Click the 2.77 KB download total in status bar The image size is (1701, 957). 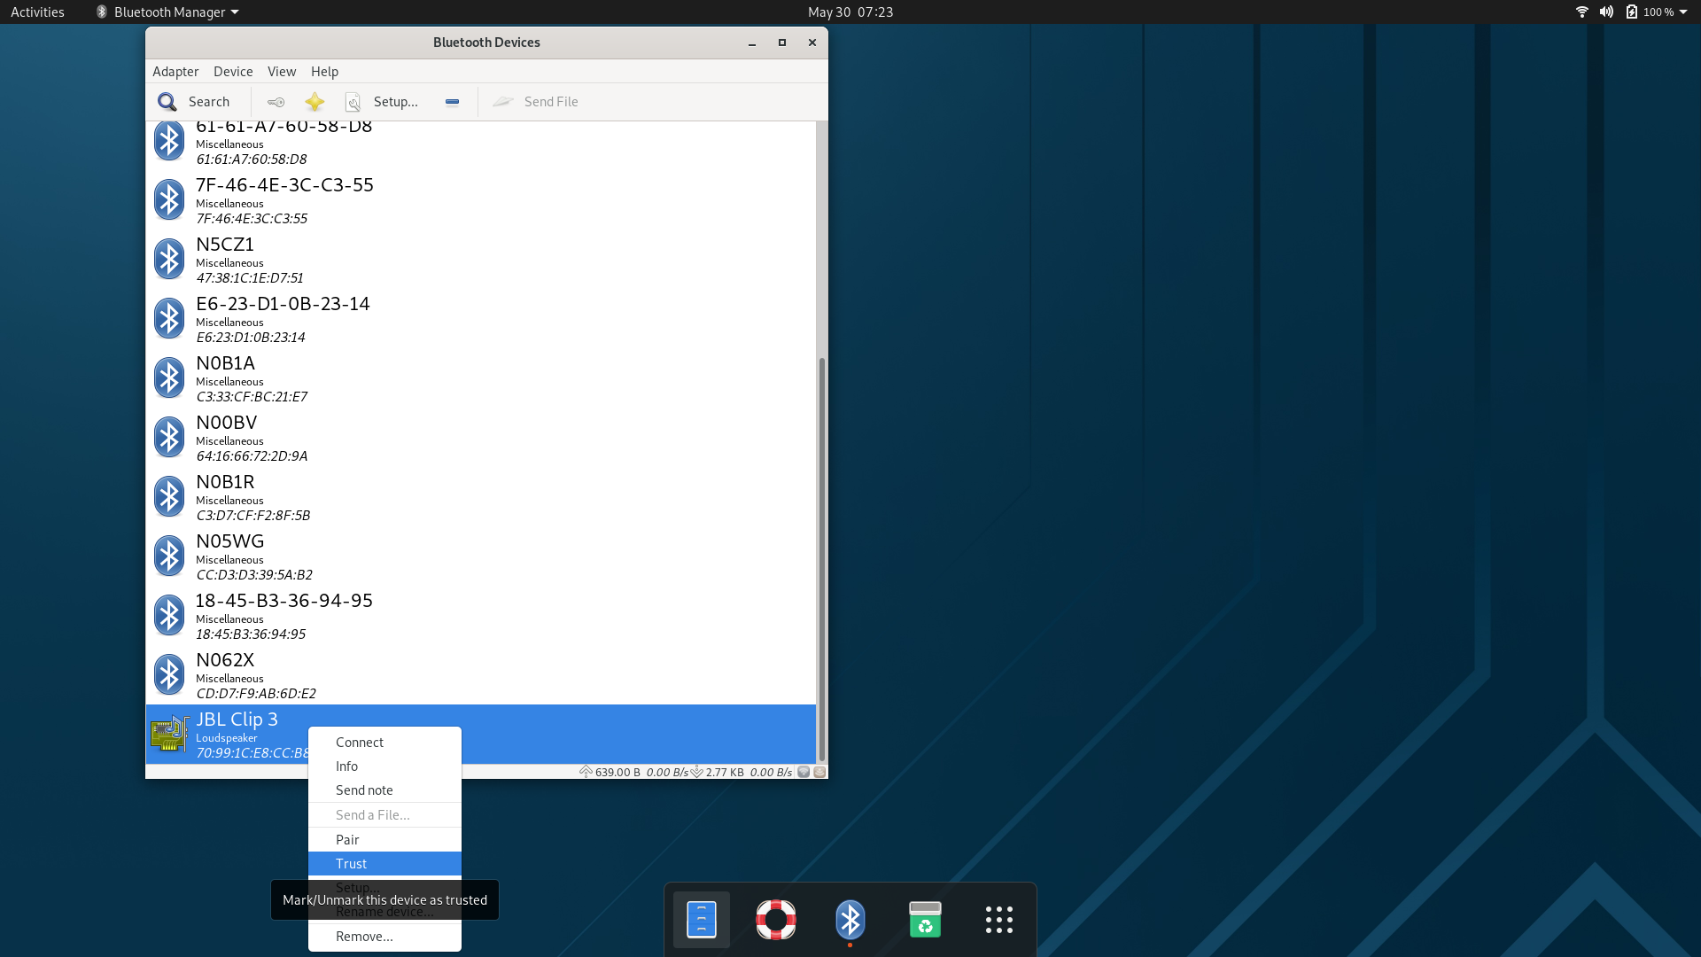[725, 773]
